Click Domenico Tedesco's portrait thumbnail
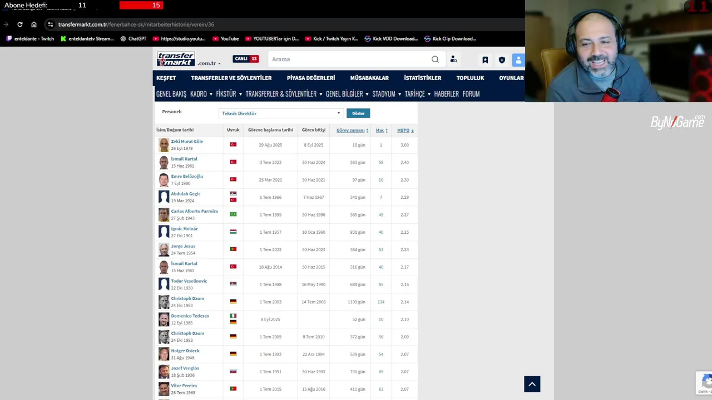Screen dimensions: 712x400 click(164, 319)
